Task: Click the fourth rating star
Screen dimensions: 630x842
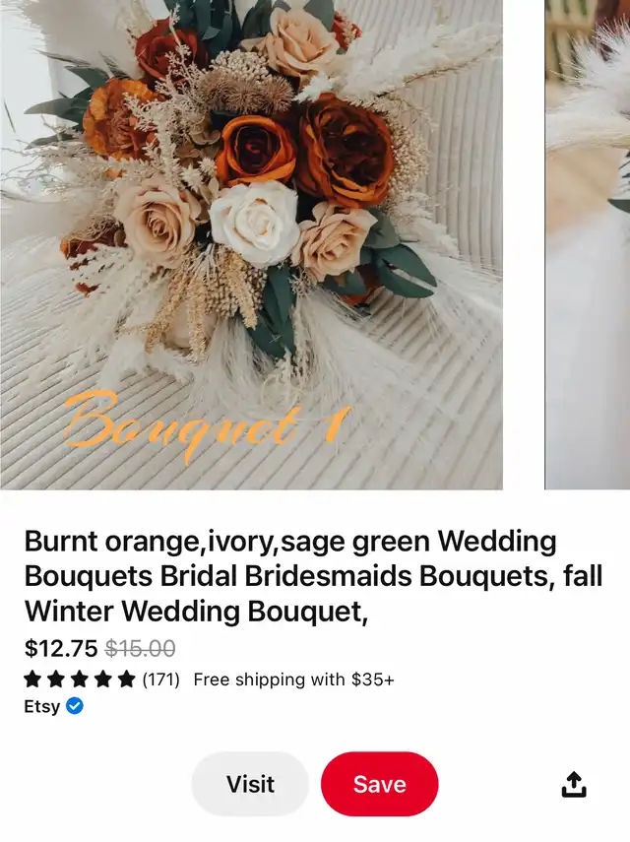Action: click(x=103, y=680)
